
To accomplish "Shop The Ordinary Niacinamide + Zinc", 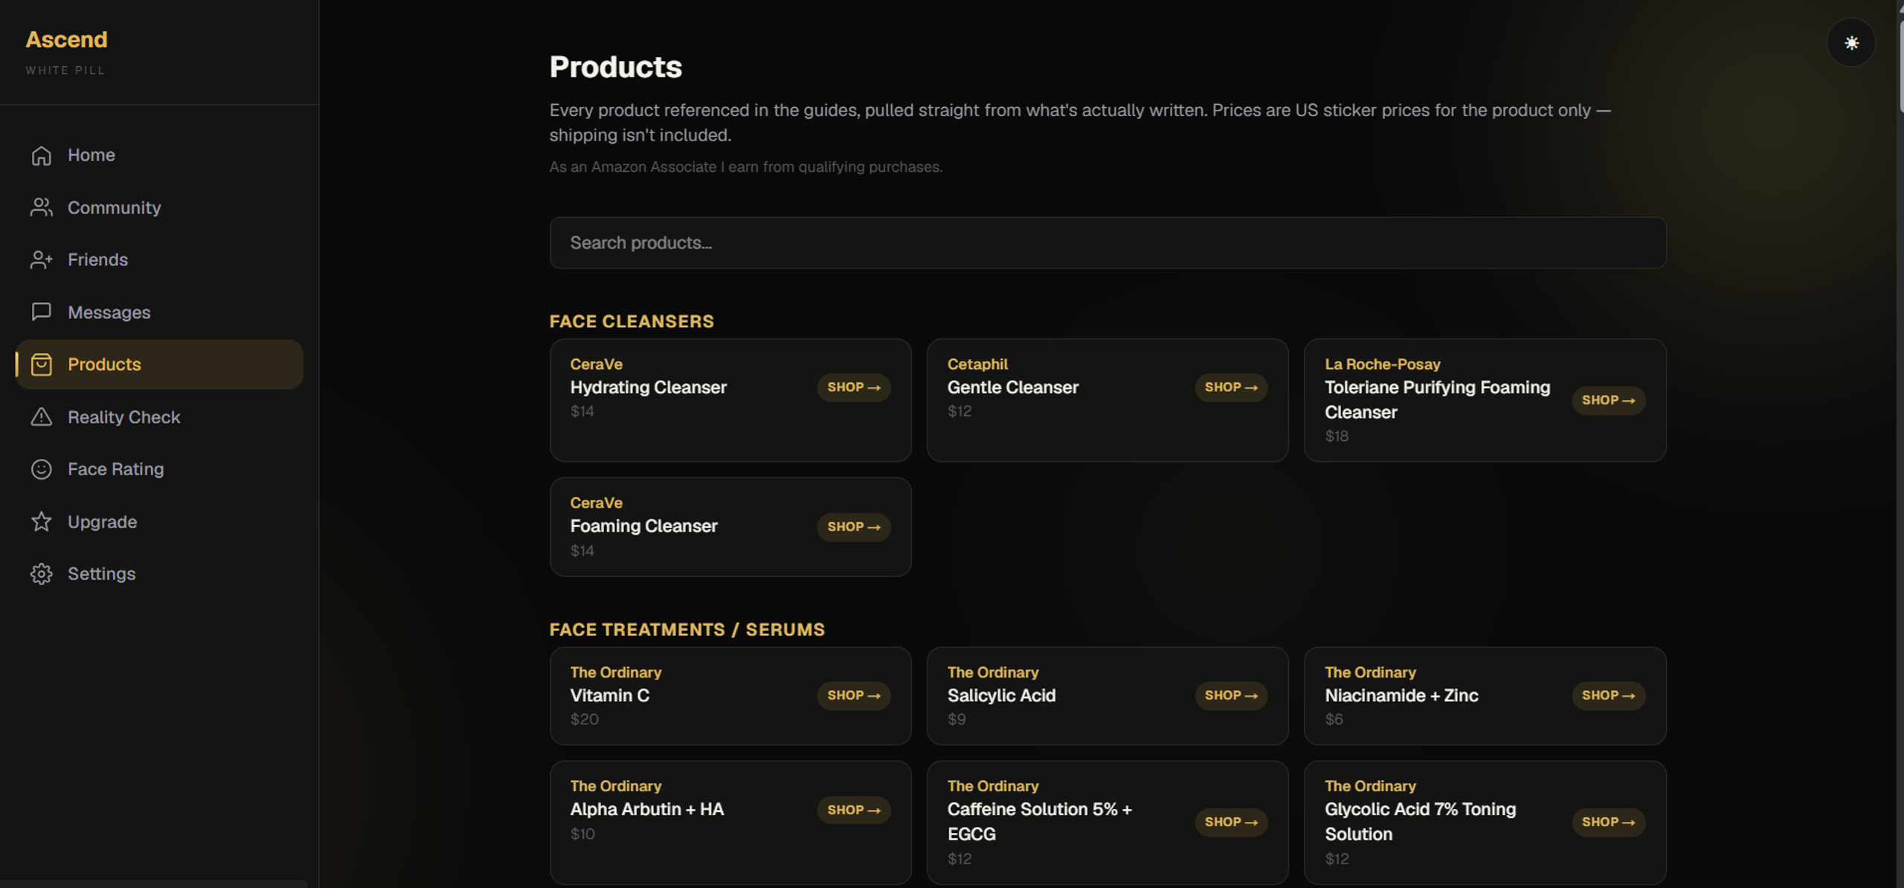I will pyautogui.click(x=1608, y=695).
